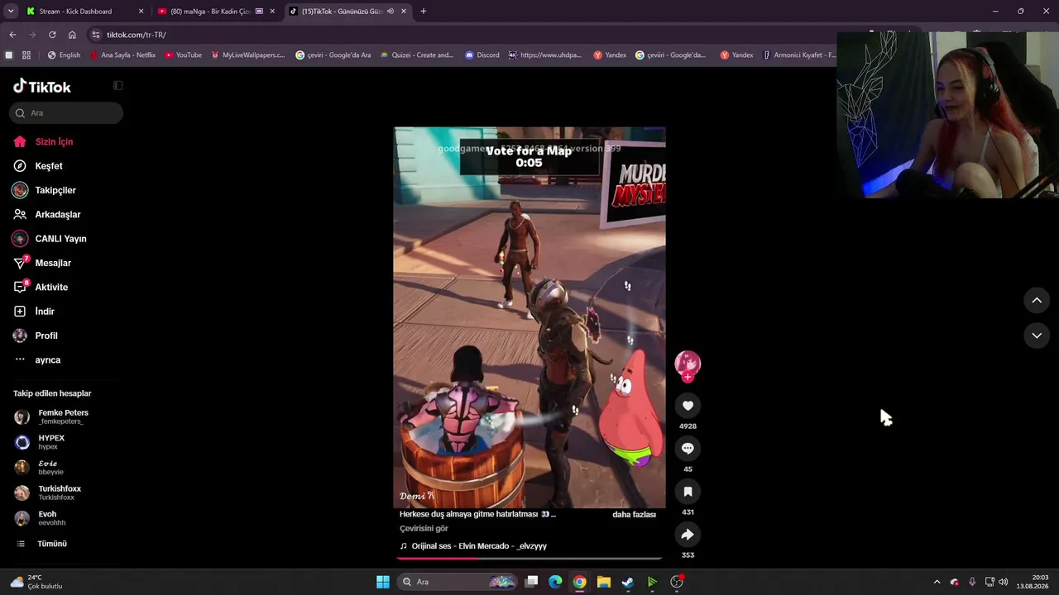The image size is (1059, 595).
Task: Open the video creator's profile avatar
Action: (688, 363)
